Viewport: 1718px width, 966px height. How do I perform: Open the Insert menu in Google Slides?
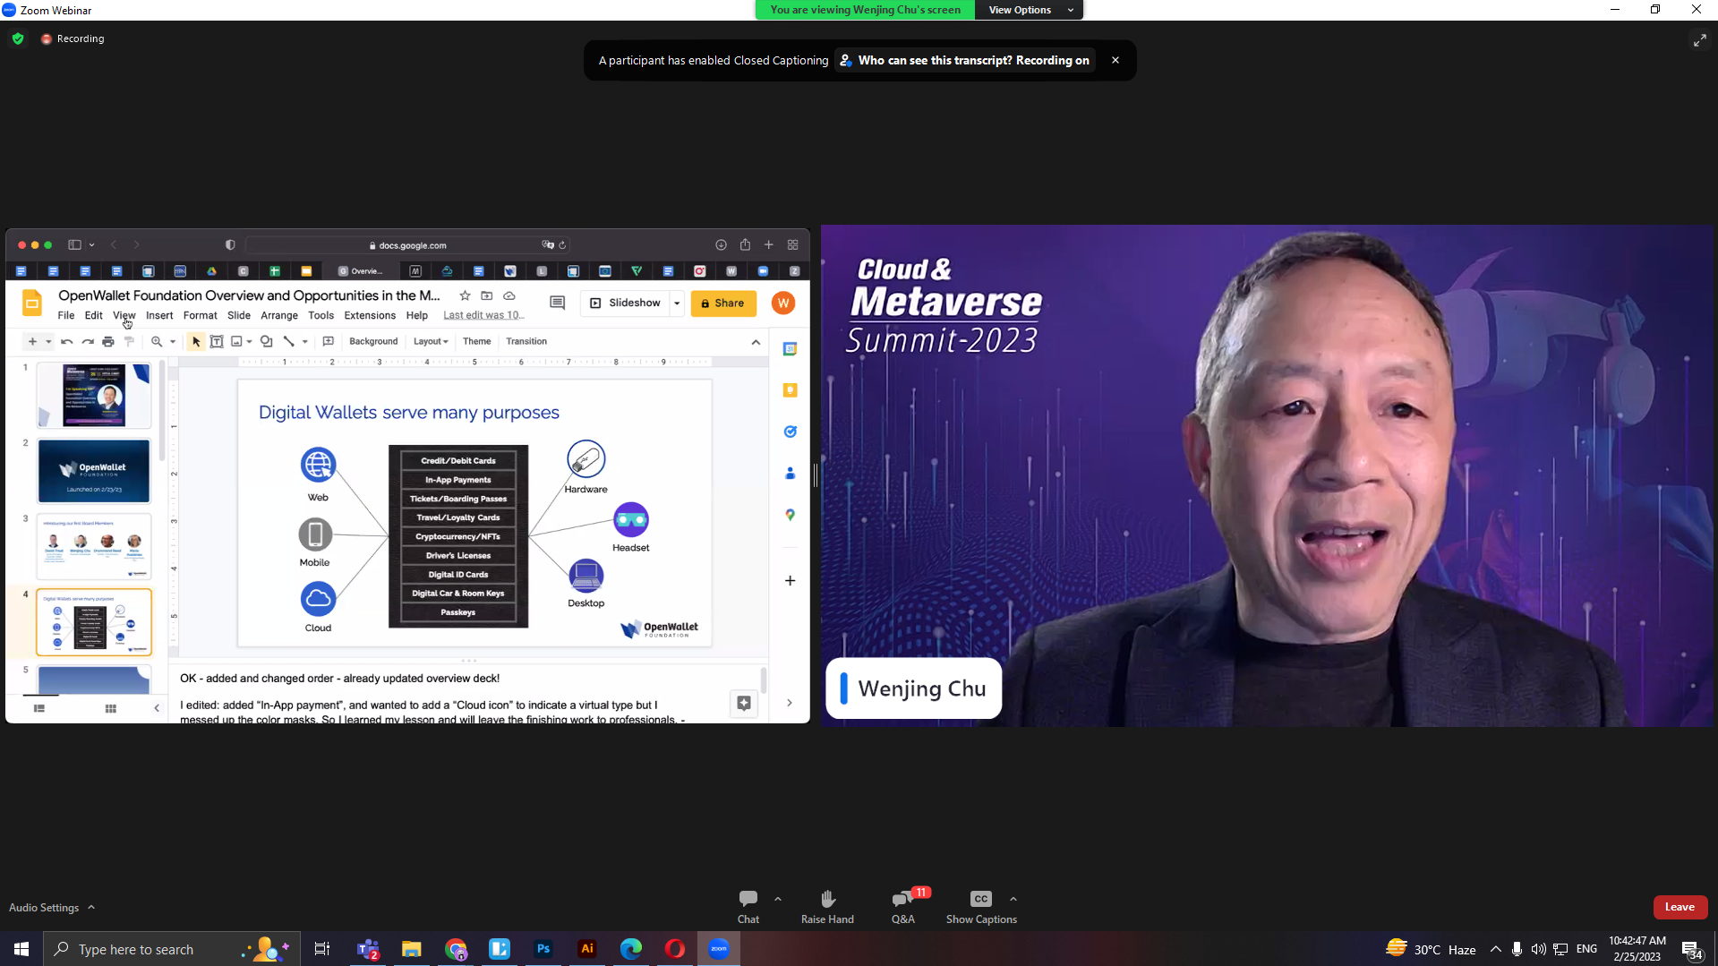pyautogui.click(x=159, y=315)
